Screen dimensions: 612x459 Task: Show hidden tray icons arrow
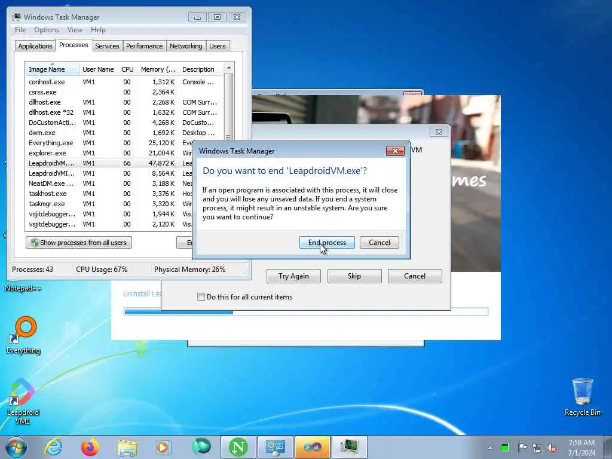490,448
